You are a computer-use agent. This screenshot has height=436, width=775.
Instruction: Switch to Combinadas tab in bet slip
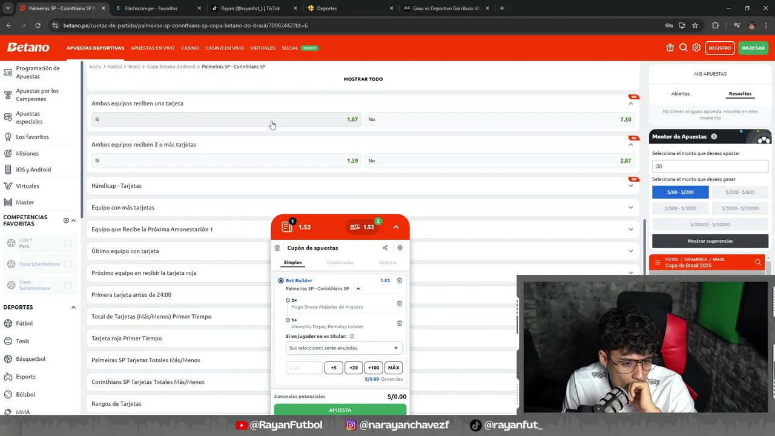point(340,262)
